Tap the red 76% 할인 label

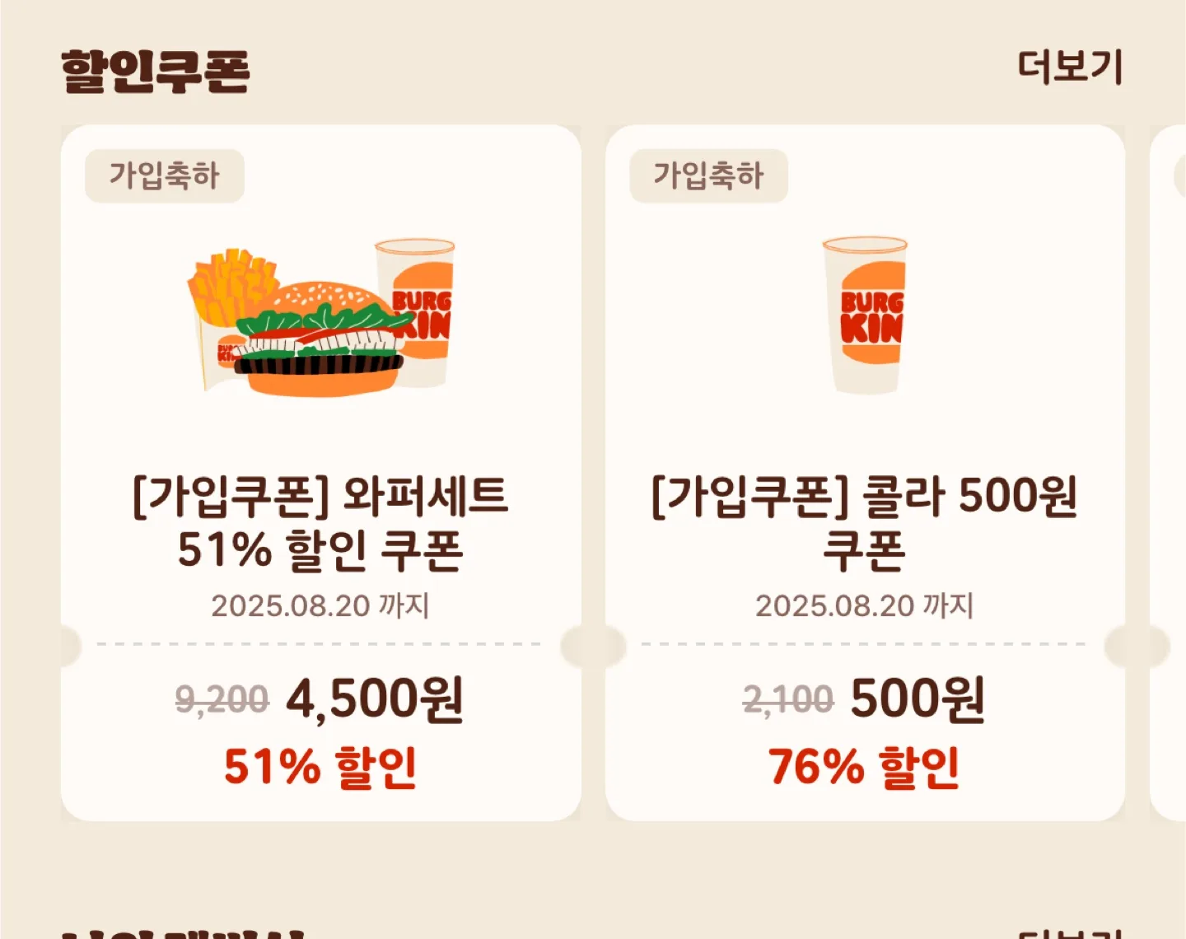[x=864, y=767]
